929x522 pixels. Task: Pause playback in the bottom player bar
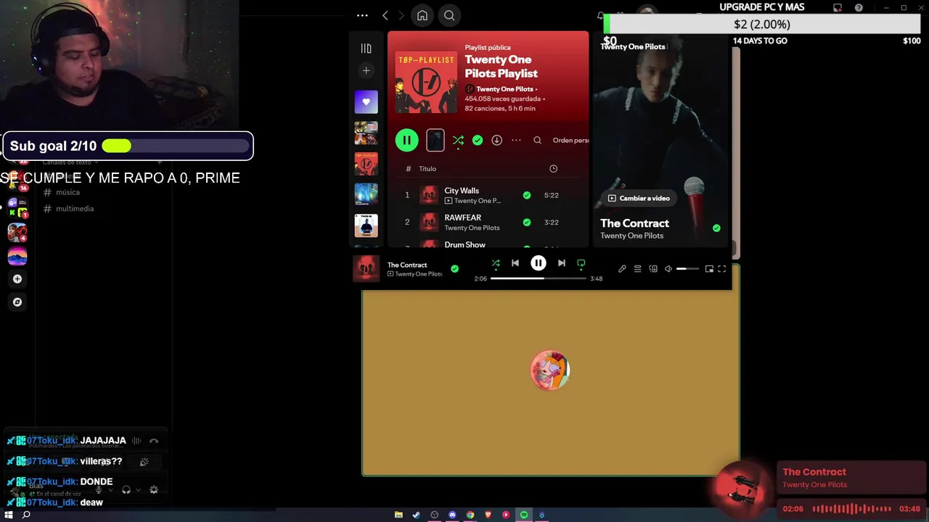tap(539, 263)
